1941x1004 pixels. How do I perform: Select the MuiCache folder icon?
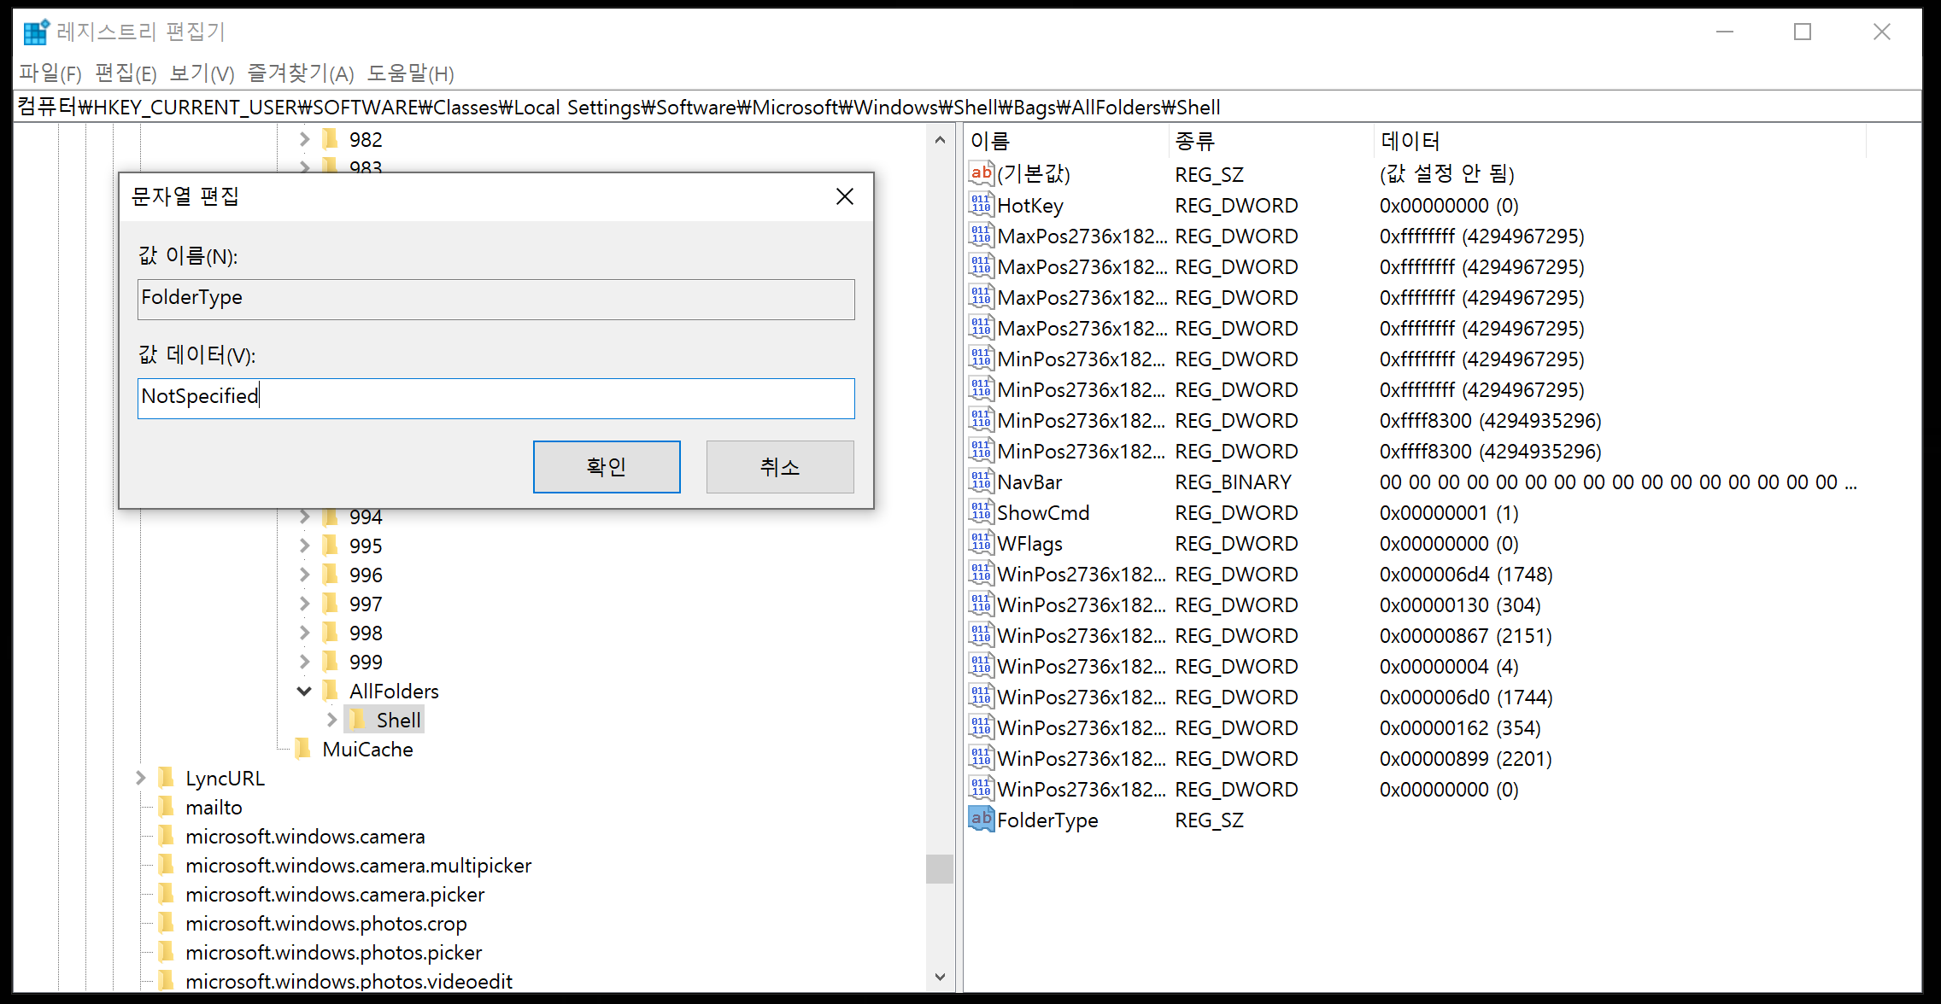302,749
